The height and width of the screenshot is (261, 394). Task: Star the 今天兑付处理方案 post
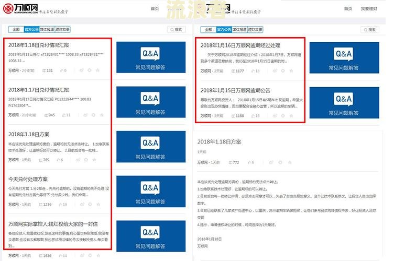coord(98,205)
